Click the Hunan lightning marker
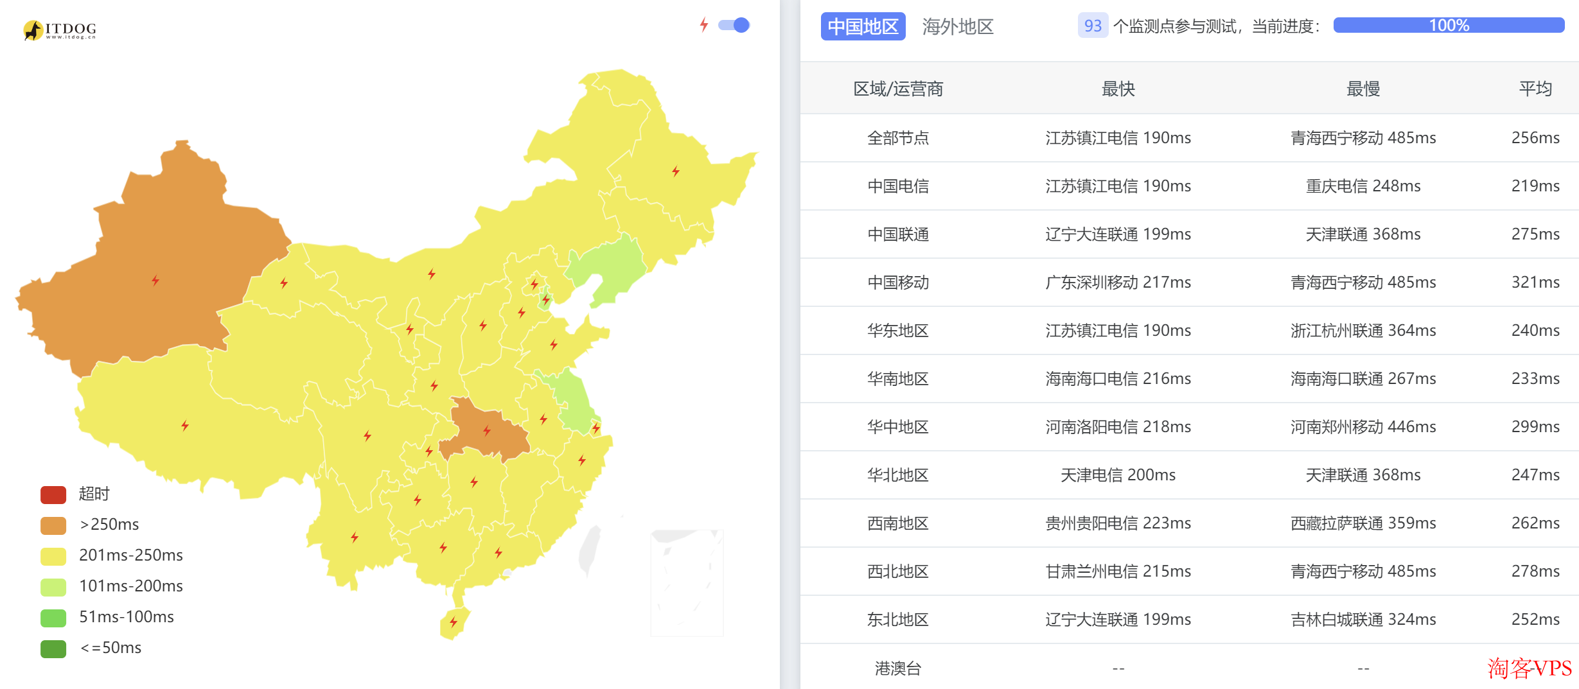Viewport: 1579px width, 689px height. 474,482
